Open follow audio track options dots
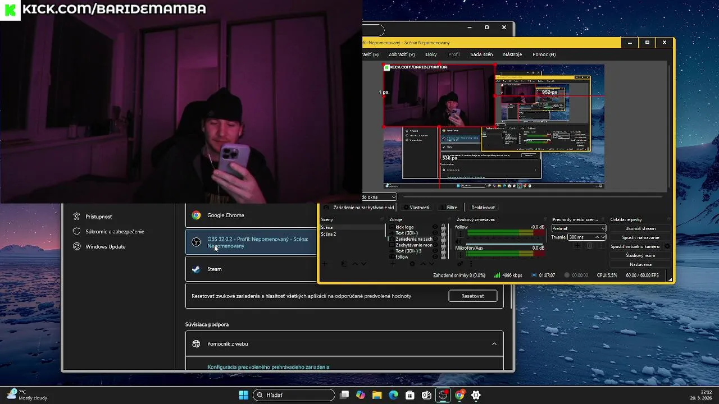719x404 pixels. [461, 234]
